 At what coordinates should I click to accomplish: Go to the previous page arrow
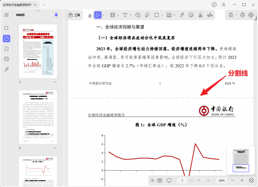pyautogui.click(x=199, y=180)
